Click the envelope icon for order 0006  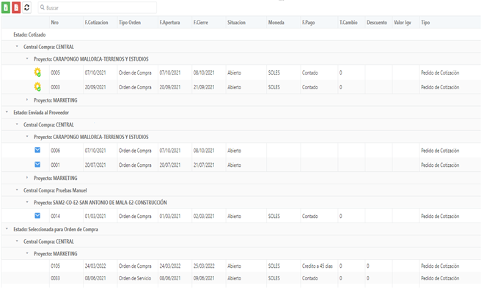point(37,150)
